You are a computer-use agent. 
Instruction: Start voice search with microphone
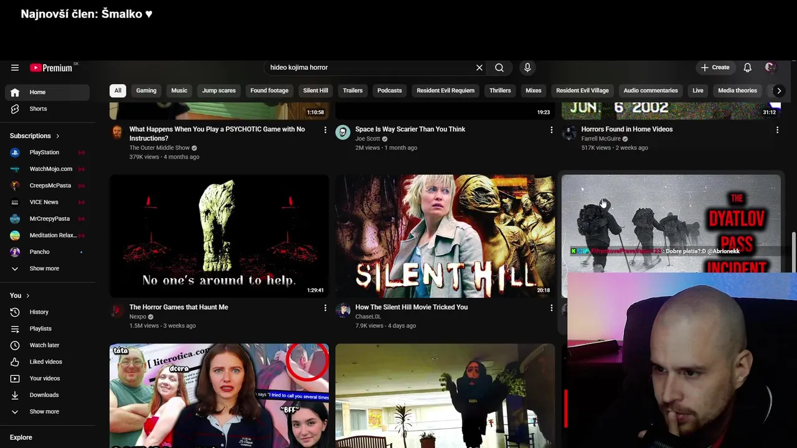527,68
